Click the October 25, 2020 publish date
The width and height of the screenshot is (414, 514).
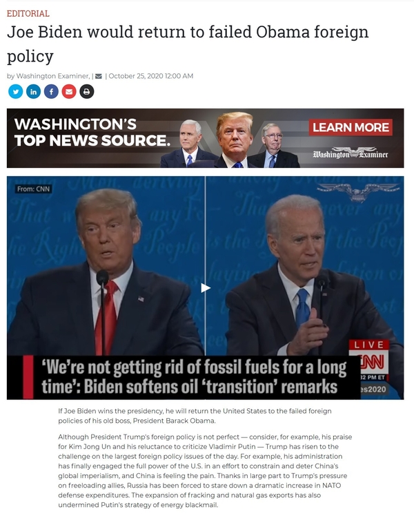(151, 76)
